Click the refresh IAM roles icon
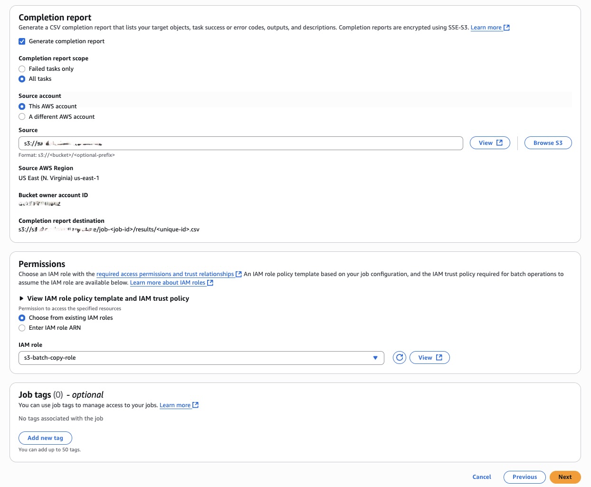 point(400,358)
